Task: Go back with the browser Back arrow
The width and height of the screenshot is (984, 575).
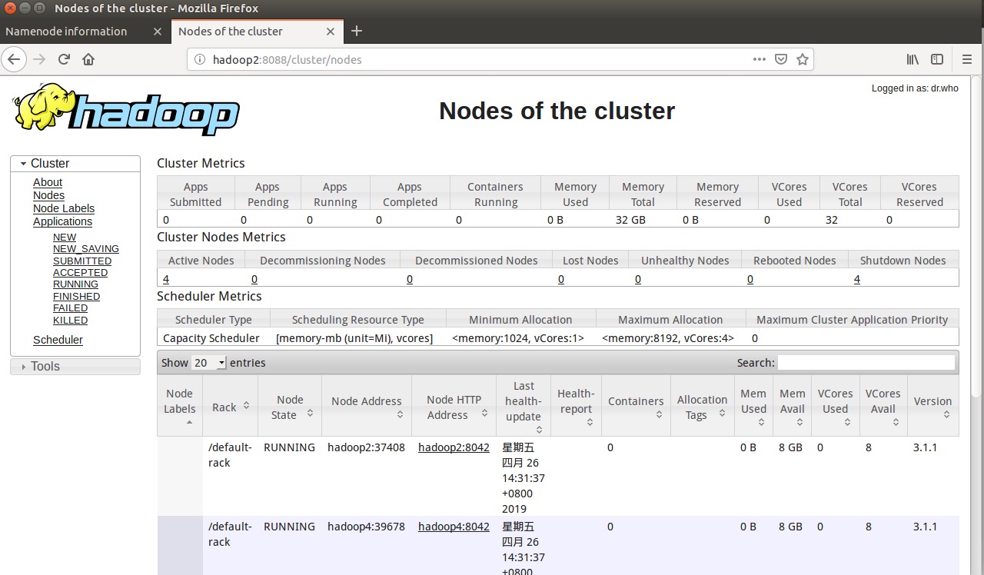Action: (15, 59)
